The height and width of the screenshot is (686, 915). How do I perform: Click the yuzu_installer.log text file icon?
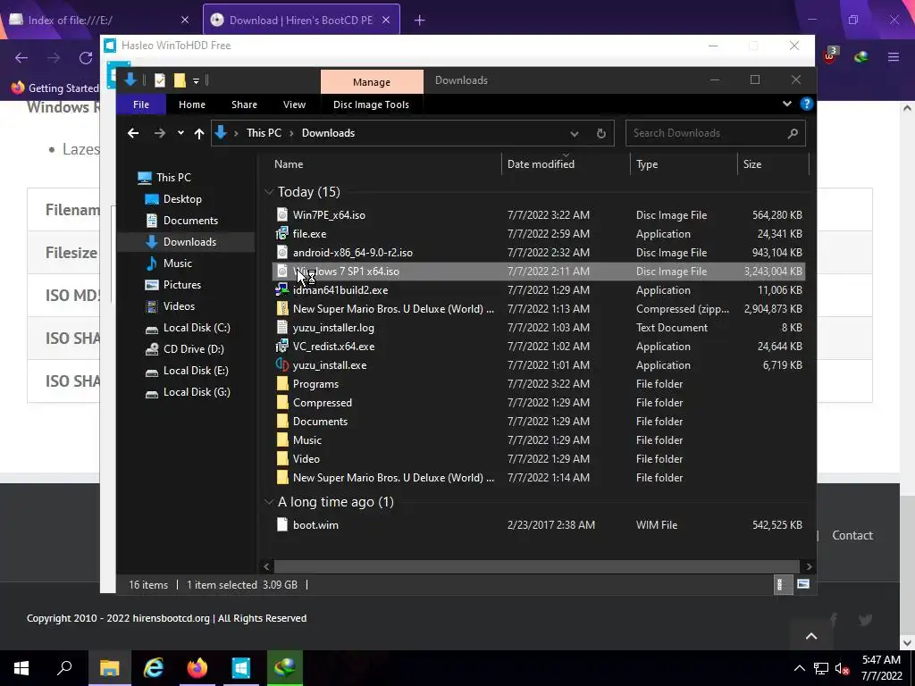282,327
